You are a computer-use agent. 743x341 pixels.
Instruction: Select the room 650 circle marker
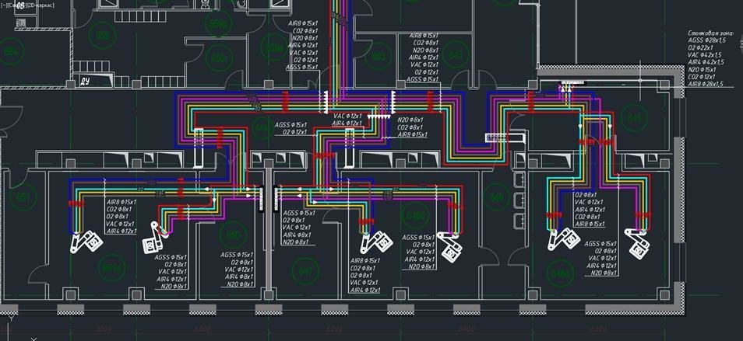231,235
